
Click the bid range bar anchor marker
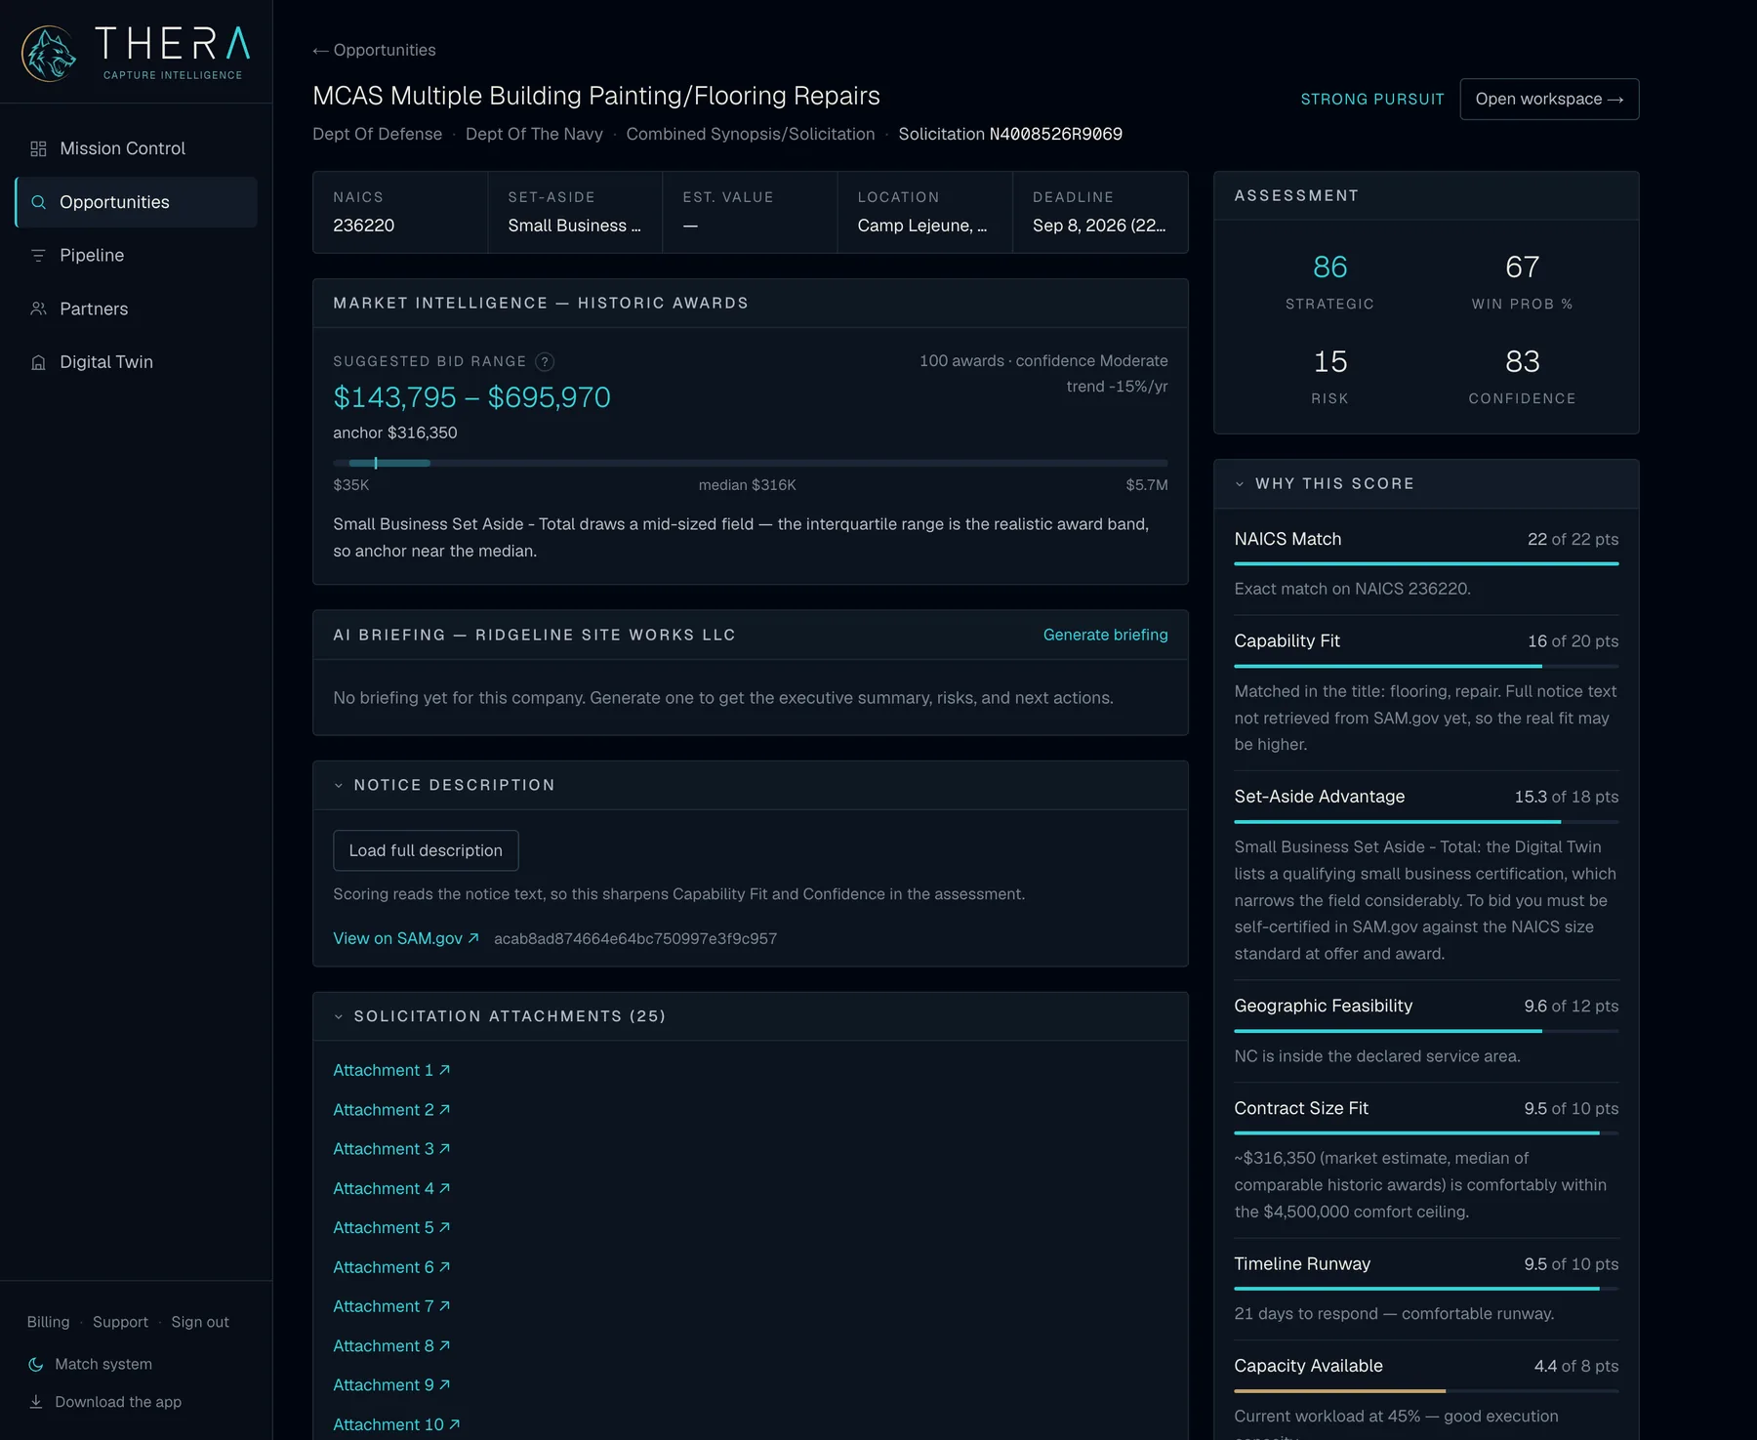(x=376, y=463)
